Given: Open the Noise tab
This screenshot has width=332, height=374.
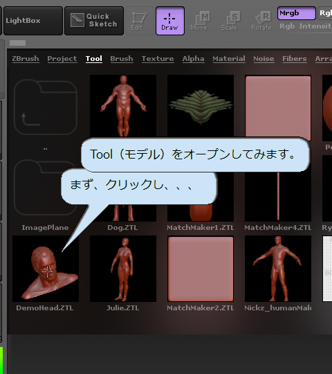Looking at the screenshot, I should point(264,59).
